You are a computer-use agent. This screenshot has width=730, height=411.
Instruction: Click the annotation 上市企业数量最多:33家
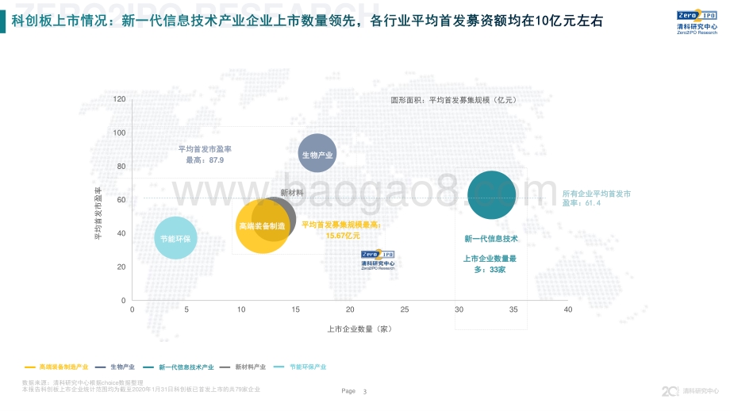click(x=490, y=264)
